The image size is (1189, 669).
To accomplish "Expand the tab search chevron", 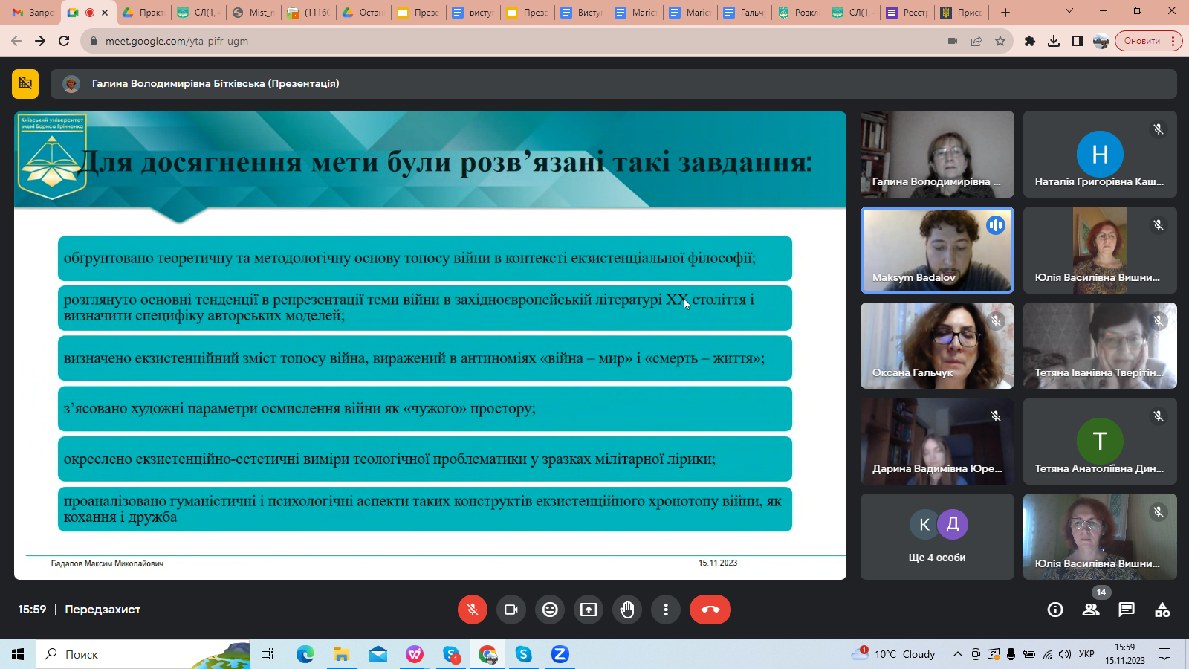I will 1069,12.
